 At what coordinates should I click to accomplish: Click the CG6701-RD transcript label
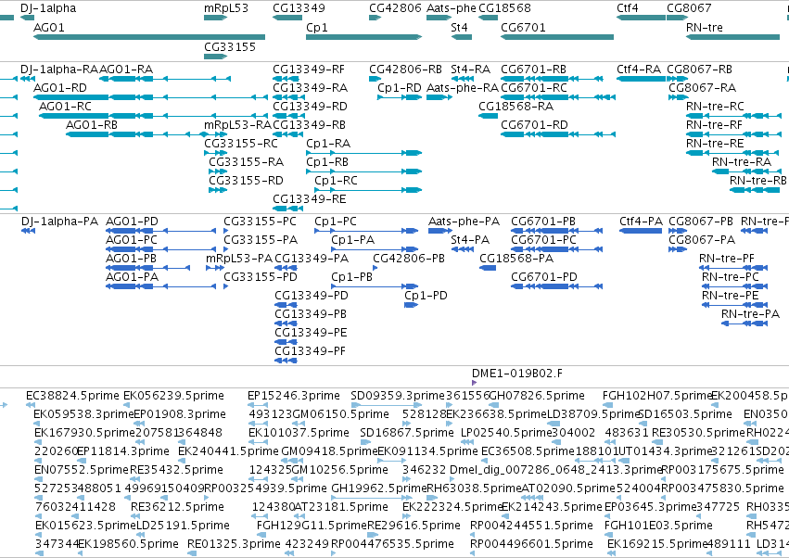[534, 125]
